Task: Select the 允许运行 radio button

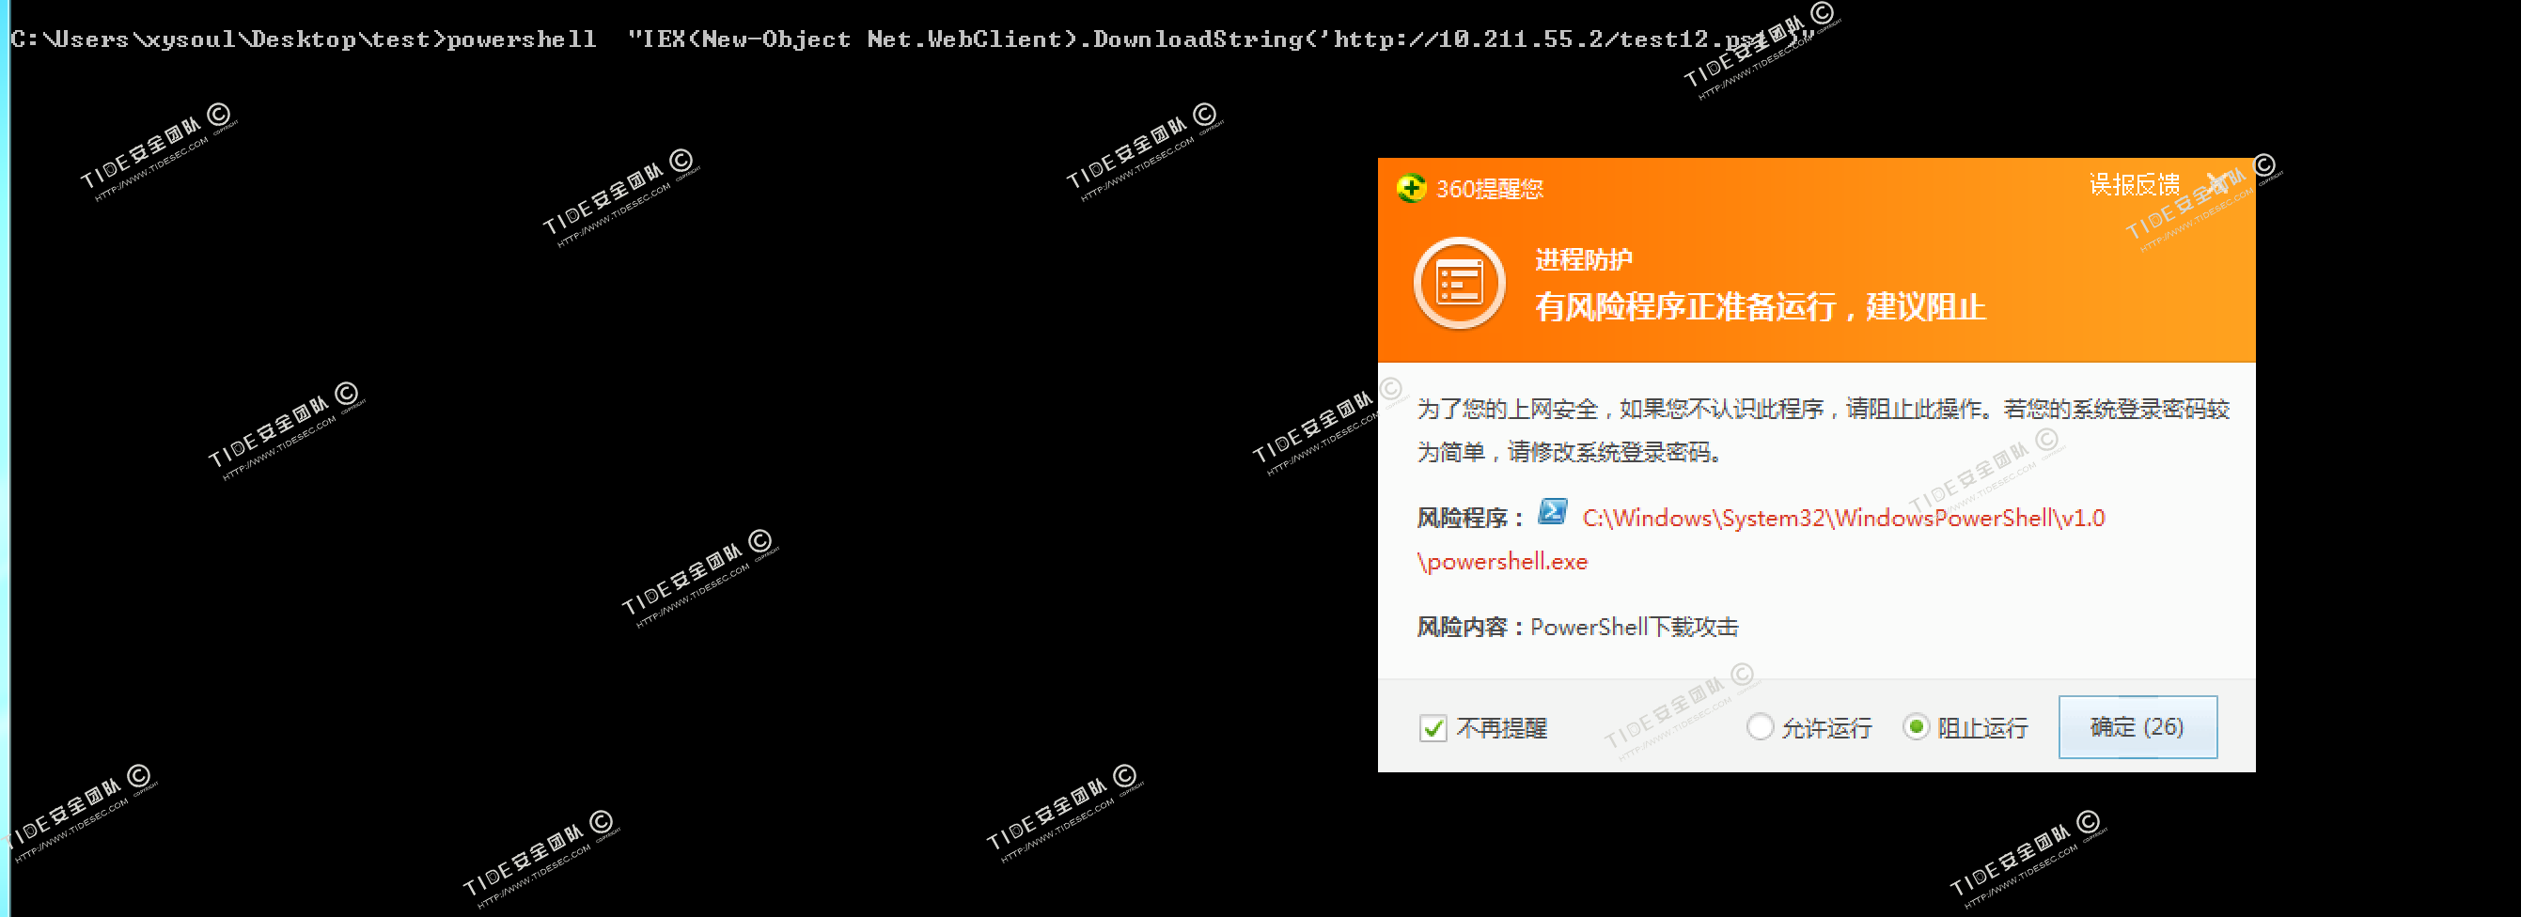Action: [1761, 728]
